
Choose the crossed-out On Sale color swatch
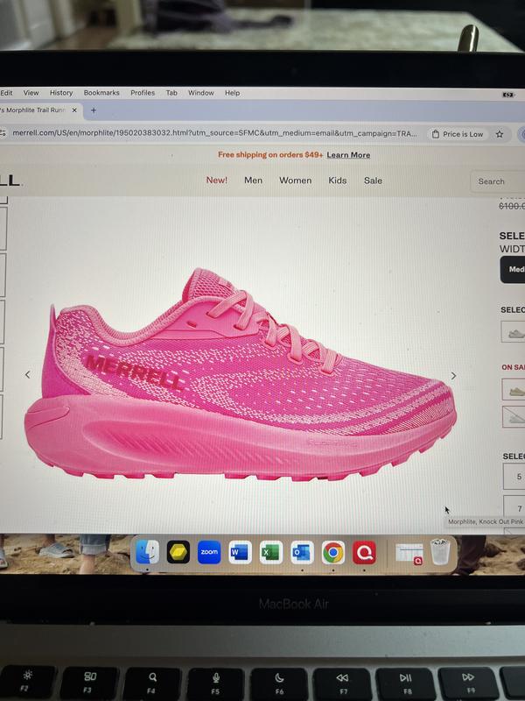pos(514,417)
